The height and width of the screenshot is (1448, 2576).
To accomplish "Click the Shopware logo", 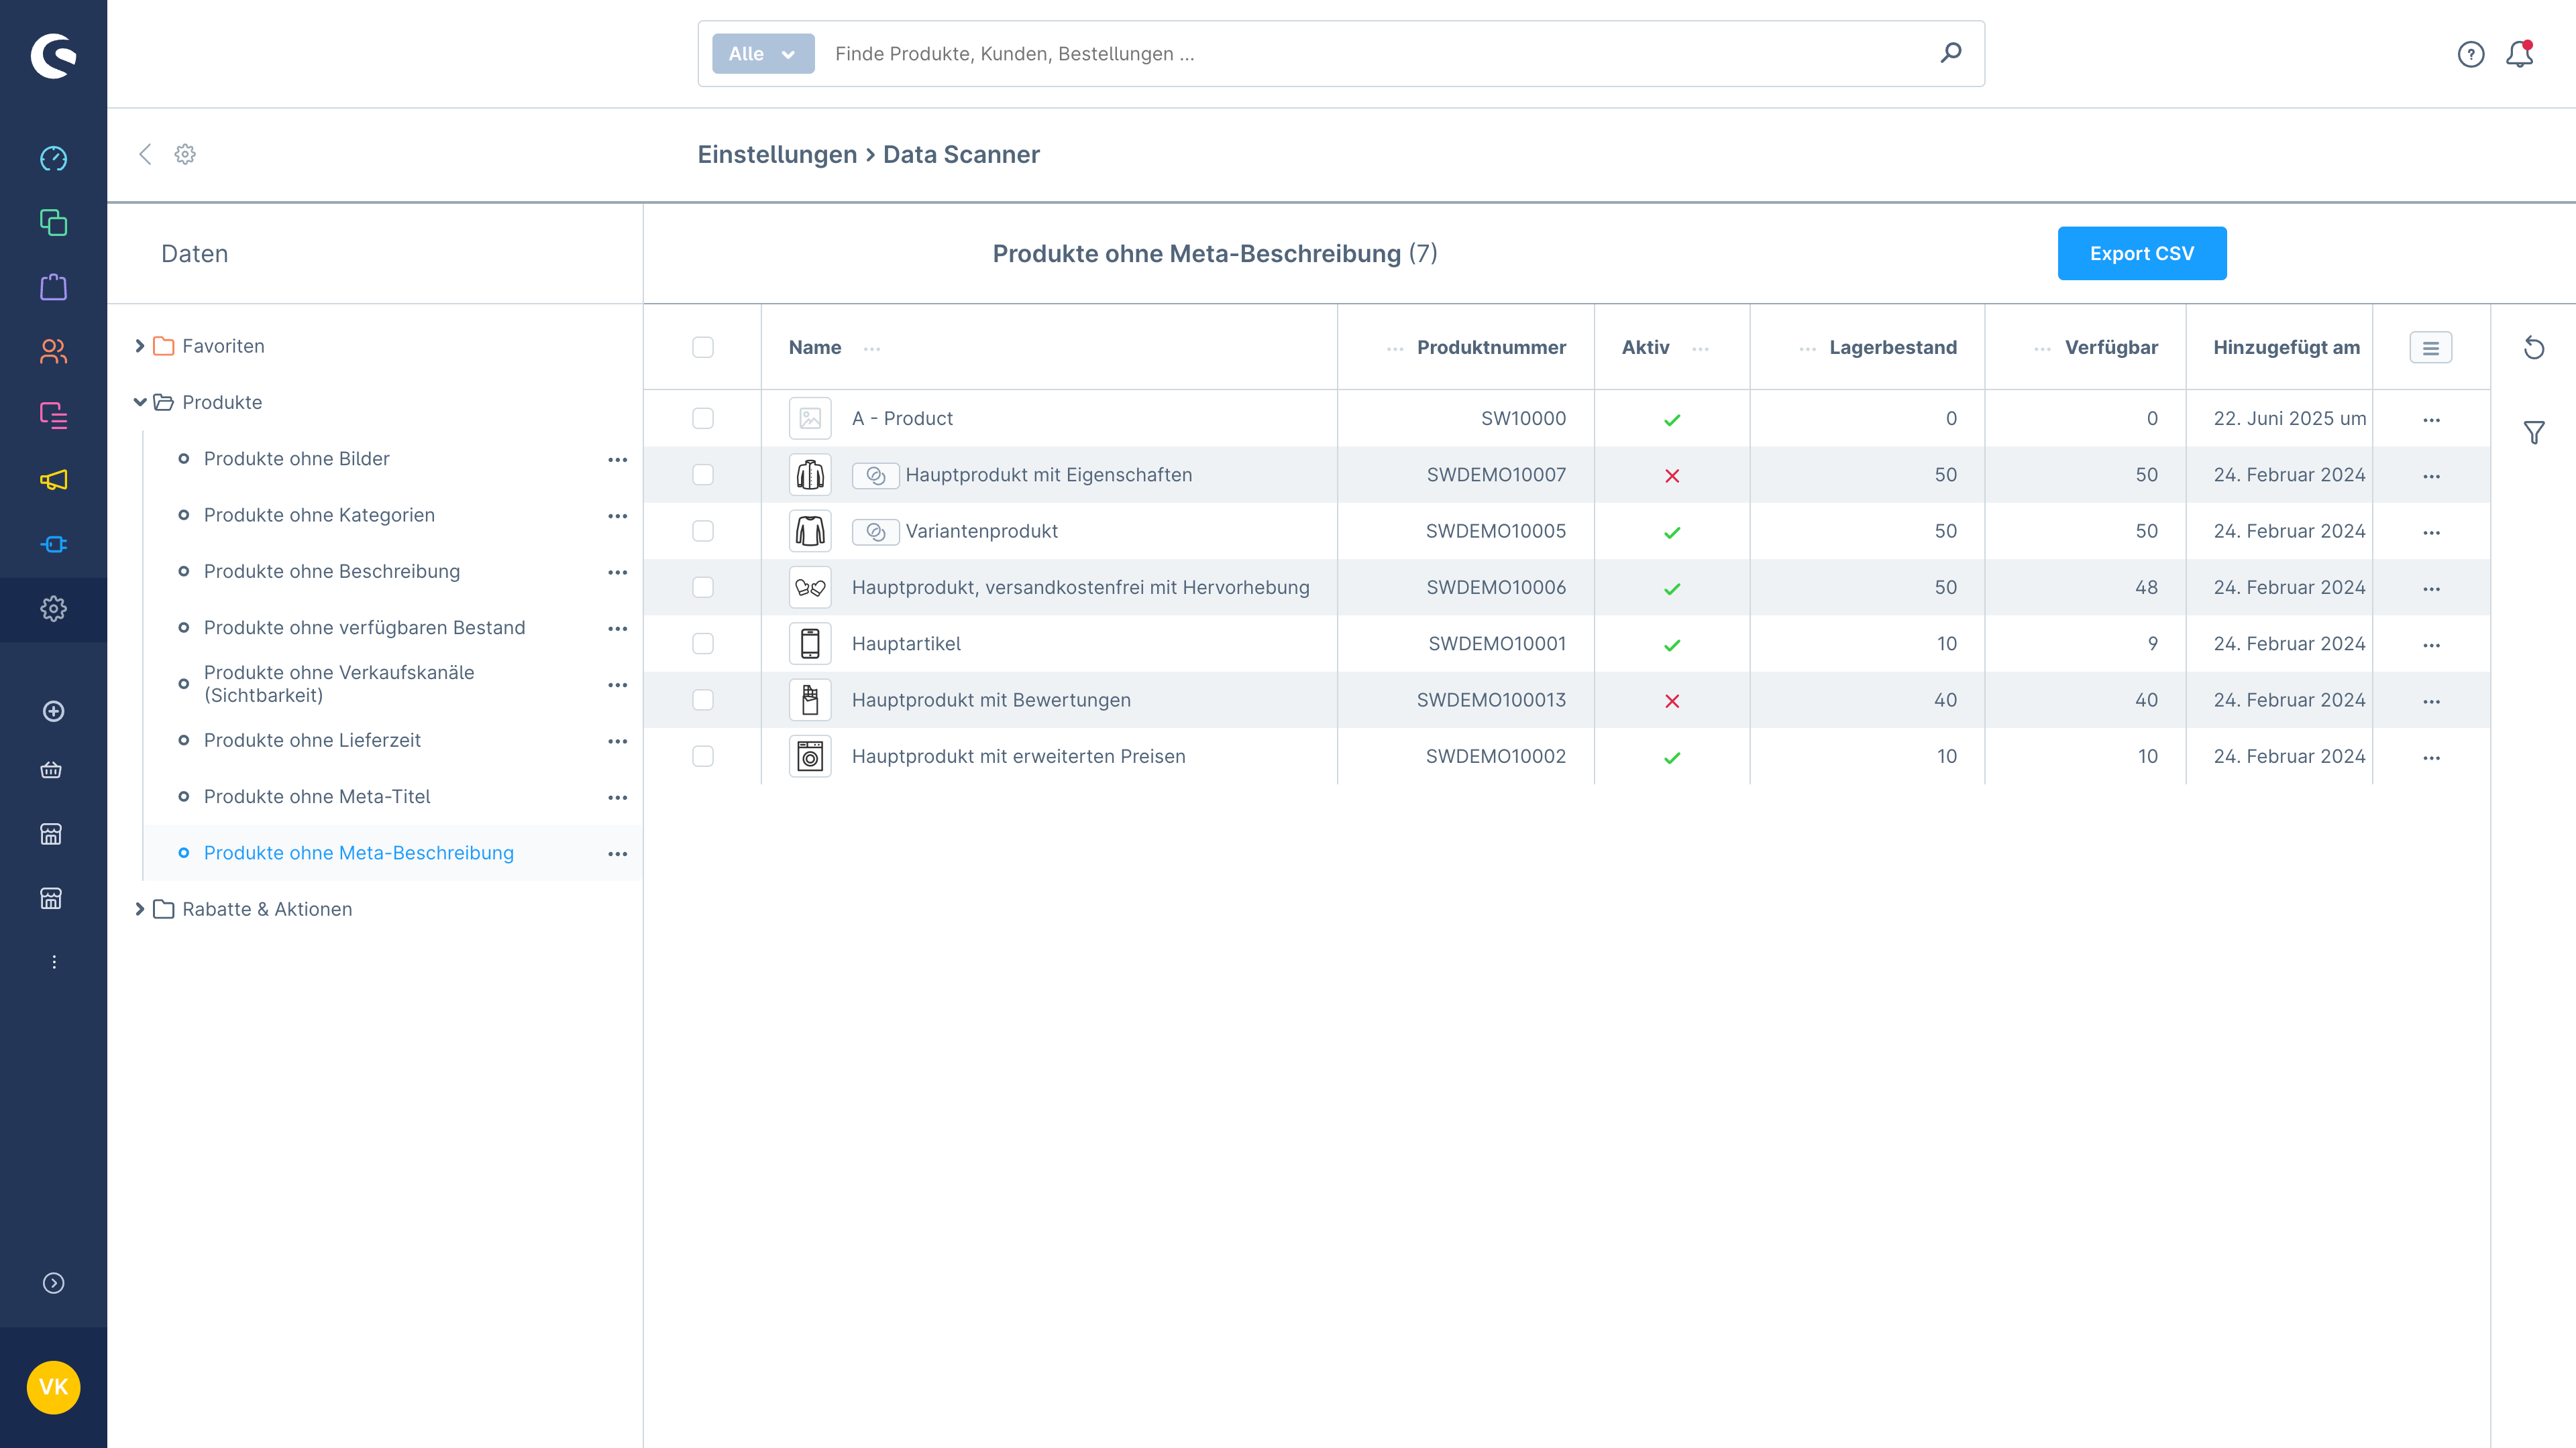I will pyautogui.click(x=53, y=55).
